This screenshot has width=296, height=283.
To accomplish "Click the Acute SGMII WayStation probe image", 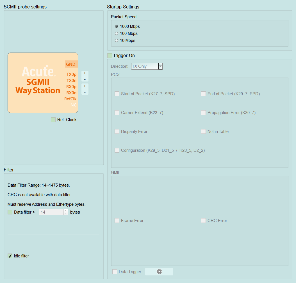I will (43, 83).
